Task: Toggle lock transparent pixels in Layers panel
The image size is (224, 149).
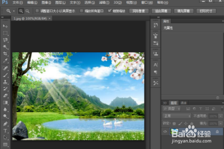Action: tap(174, 123)
